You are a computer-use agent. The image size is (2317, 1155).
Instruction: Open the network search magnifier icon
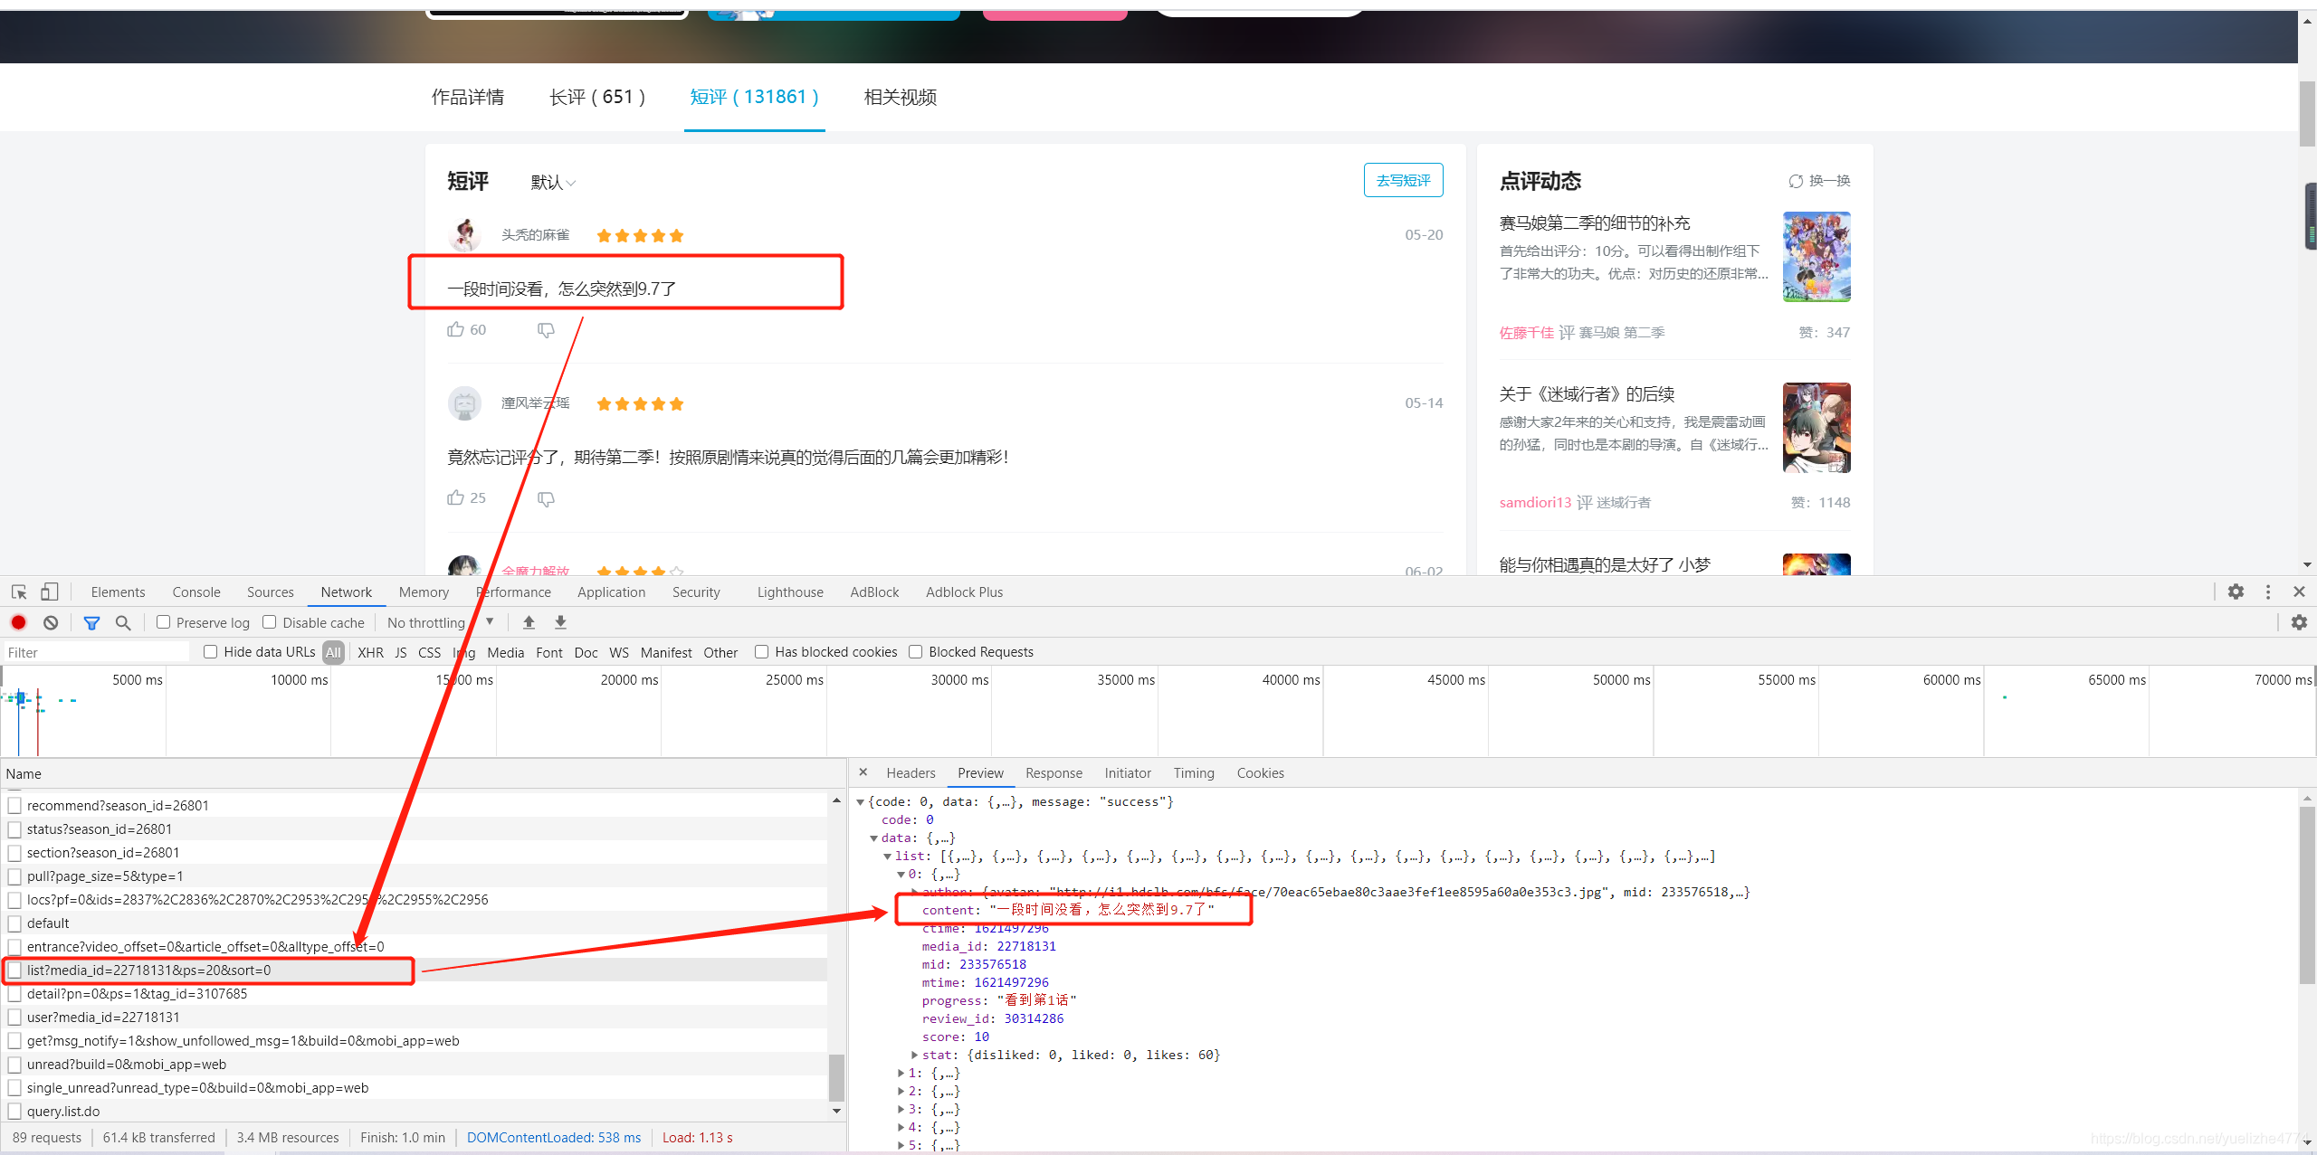coord(123,622)
